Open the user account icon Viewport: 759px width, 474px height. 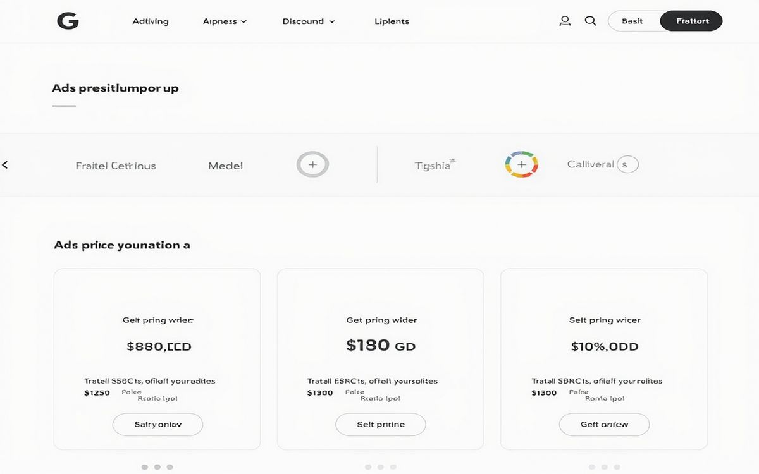[x=565, y=21]
